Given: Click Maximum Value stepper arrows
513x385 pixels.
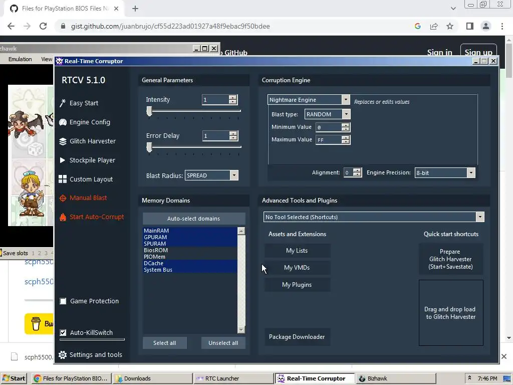Looking at the screenshot, I should (345, 139).
